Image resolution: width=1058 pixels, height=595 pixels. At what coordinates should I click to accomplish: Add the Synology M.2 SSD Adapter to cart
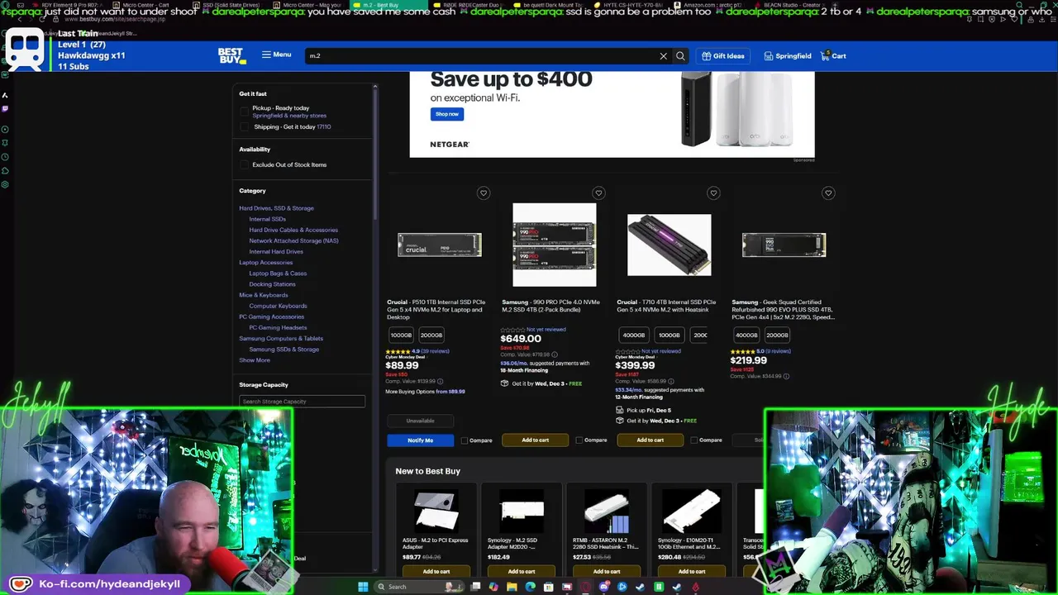(x=522, y=571)
